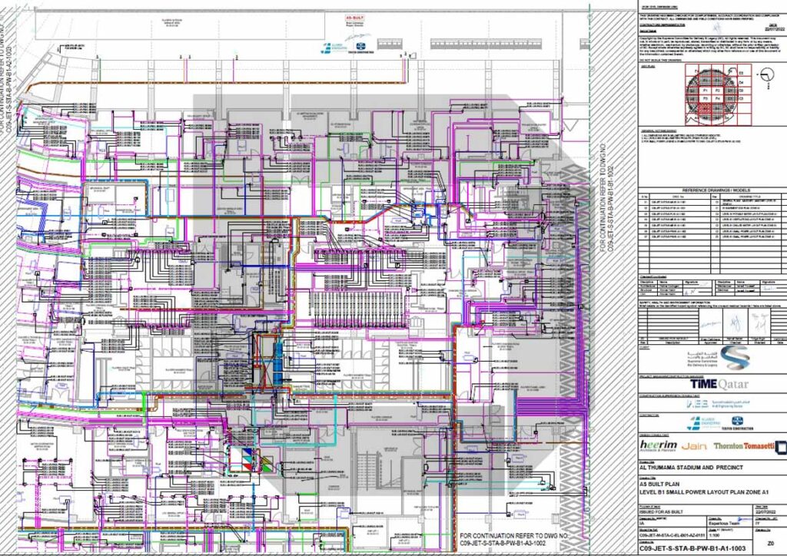Click the P1 zone in key plan
The image size is (787, 556).
[706, 89]
